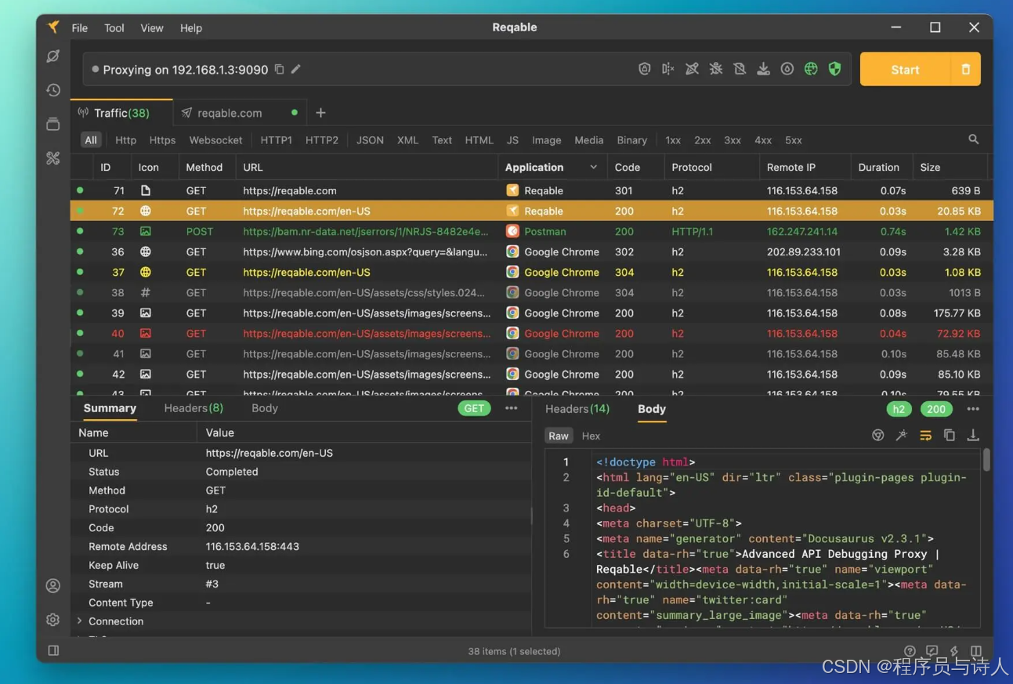Viewport: 1013px width, 684px height.
Task: Filter traffic by Https
Action: pyautogui.click(x=162, y=140)
